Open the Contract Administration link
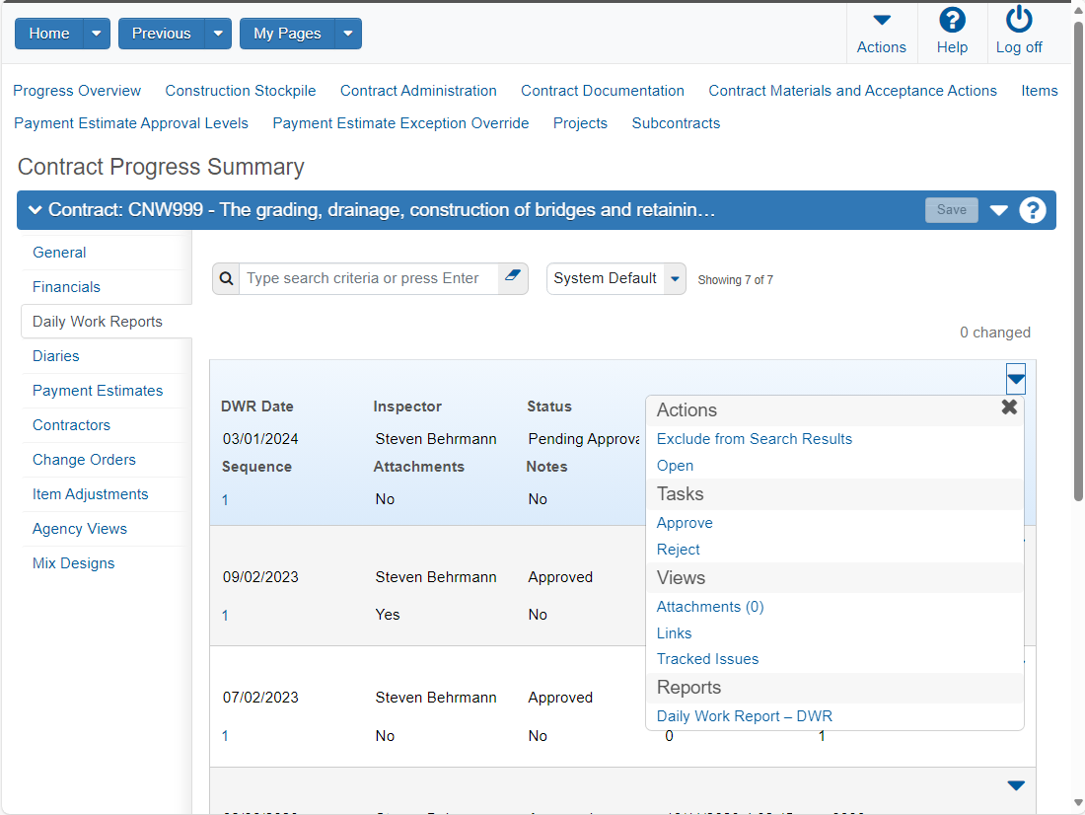Screen dimensions: 1085x815 [x=418, y=91]
